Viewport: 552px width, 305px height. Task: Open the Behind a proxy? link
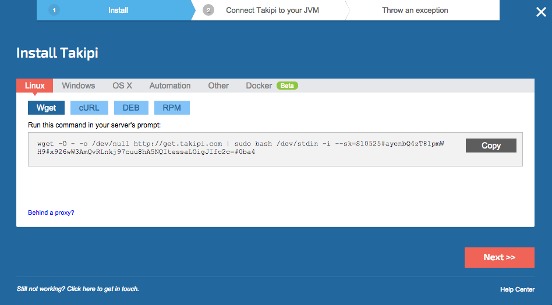tap(51, 212)
